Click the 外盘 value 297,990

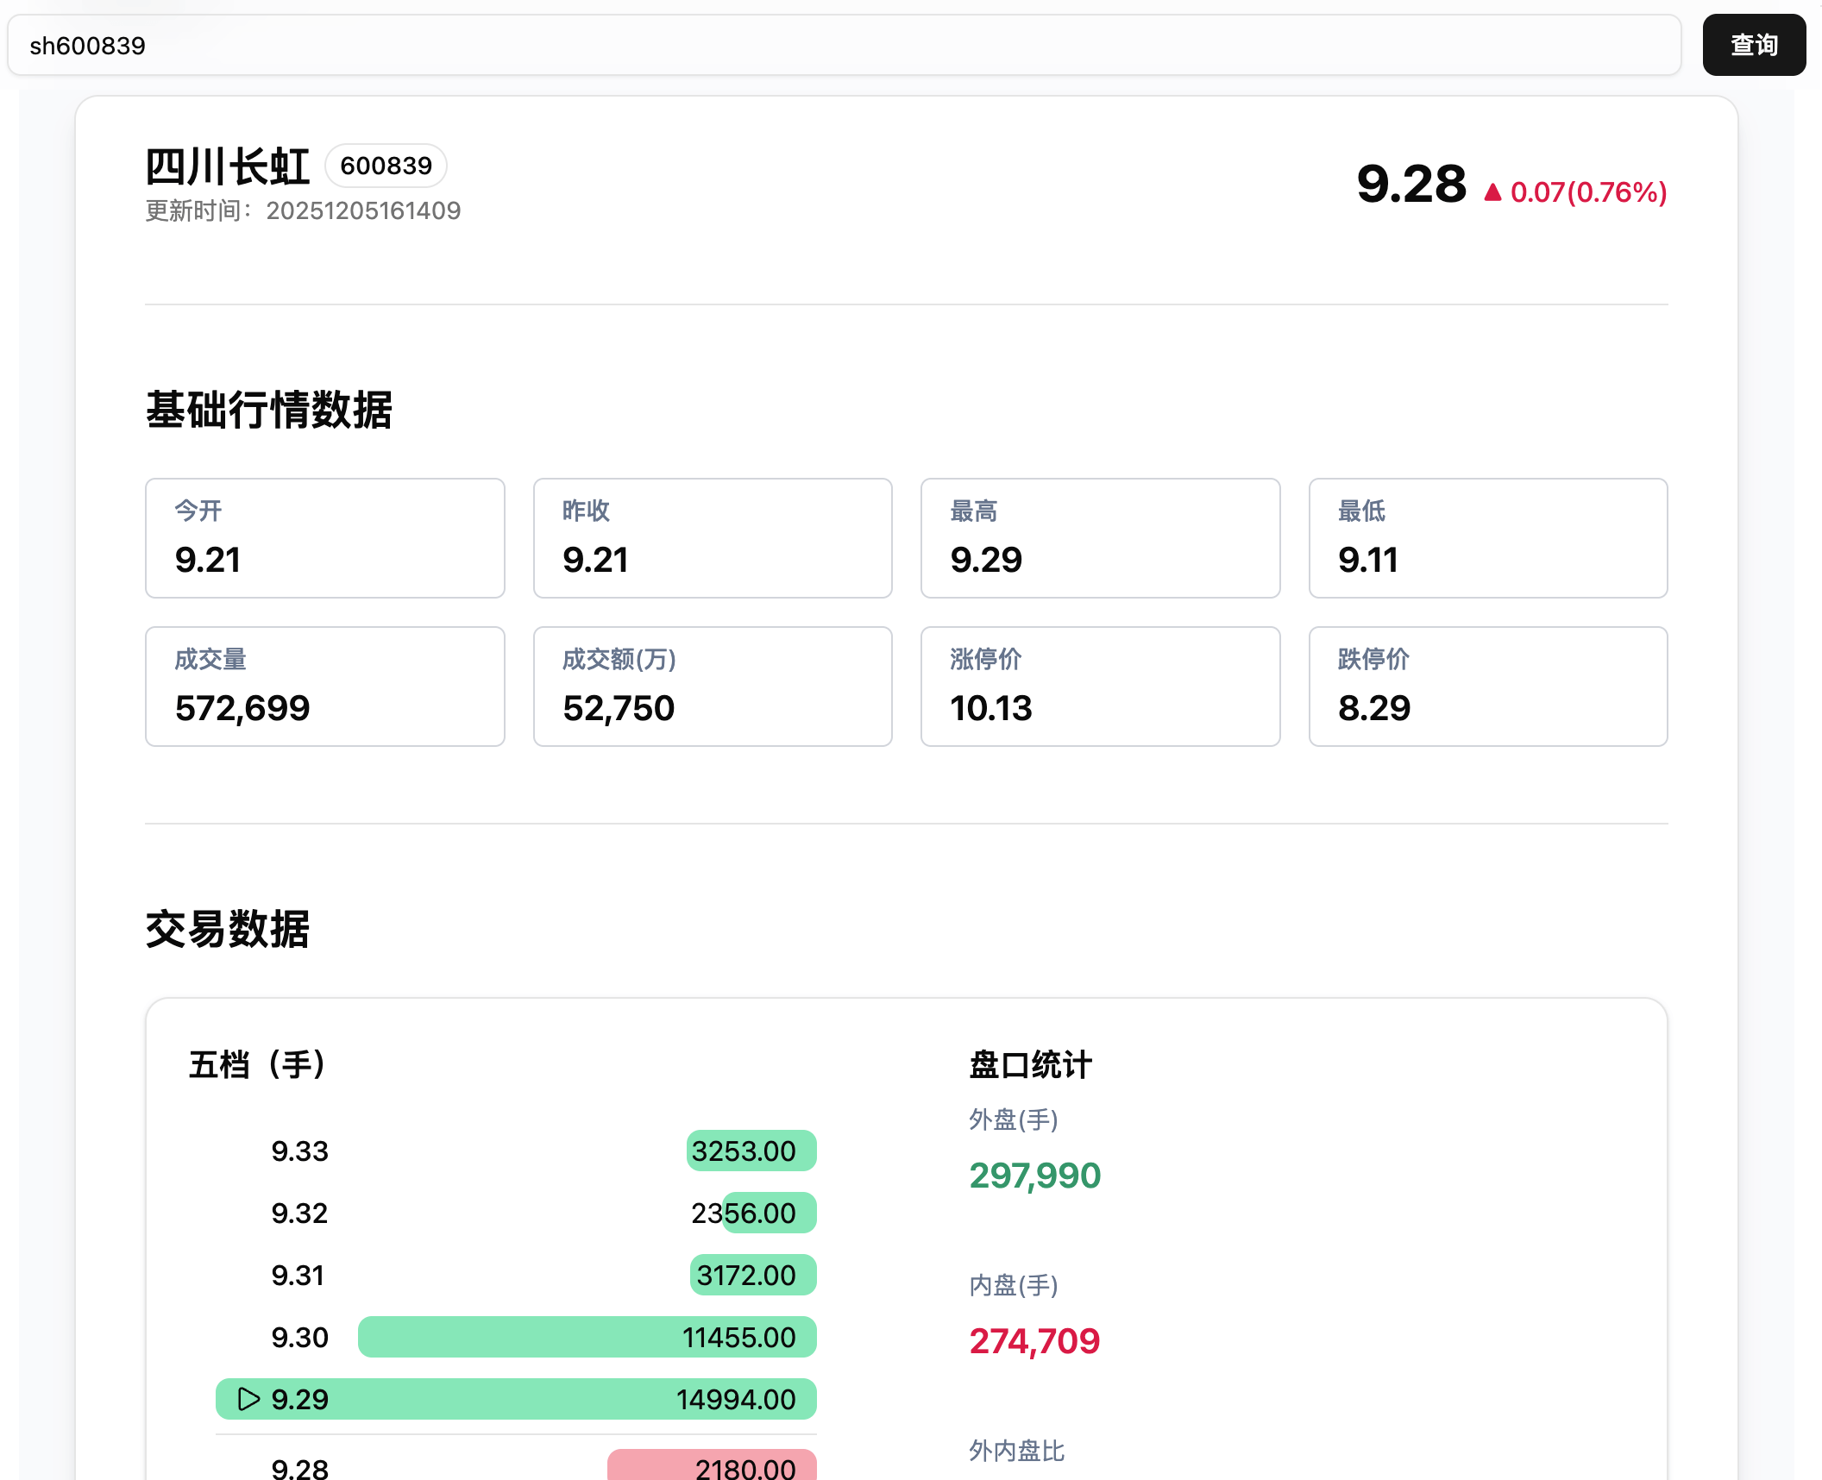click(1034, 1176)
